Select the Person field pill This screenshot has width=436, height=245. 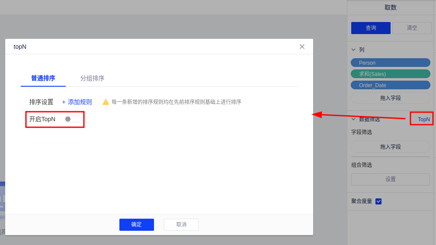pyautogui.click(x=390, y=63)
